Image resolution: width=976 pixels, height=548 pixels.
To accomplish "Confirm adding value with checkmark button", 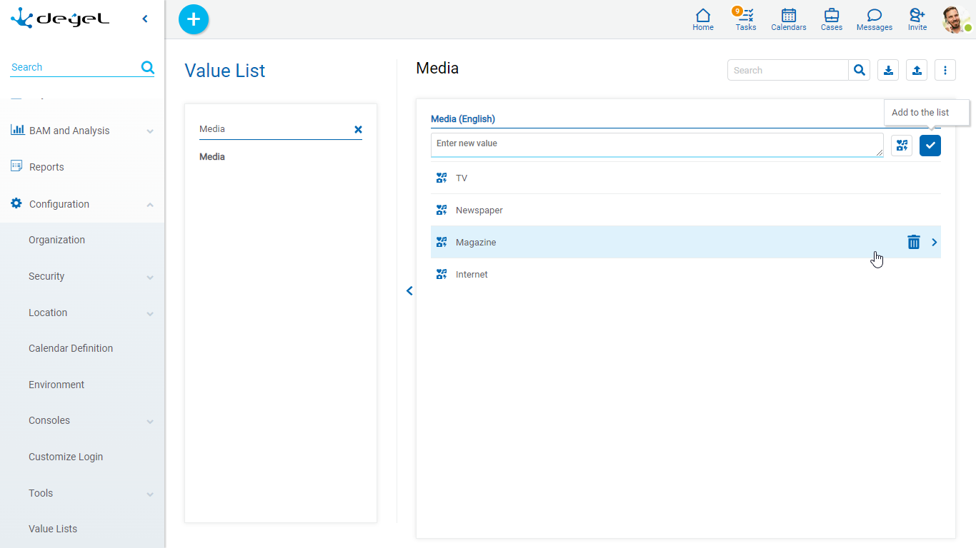I will pos(930,146).
